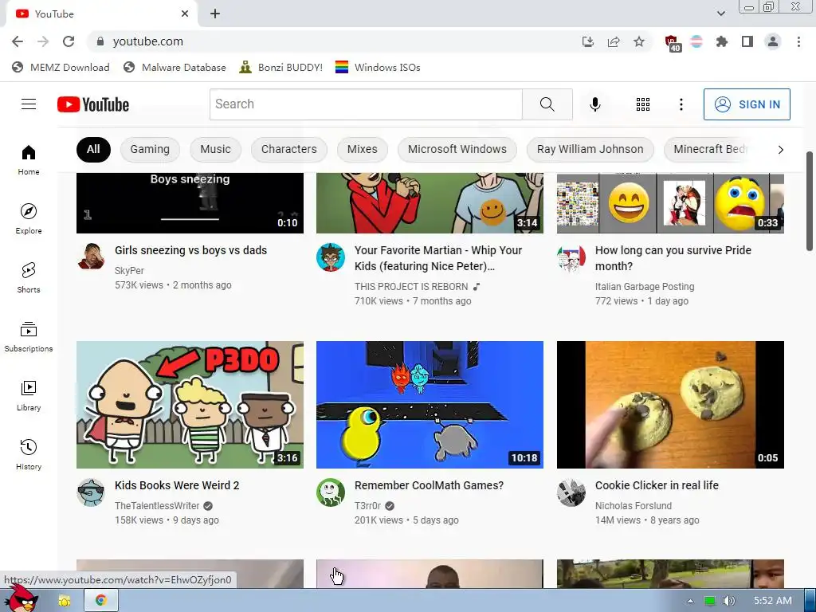Click the share page icon in address bar

(x=614, y=41)
